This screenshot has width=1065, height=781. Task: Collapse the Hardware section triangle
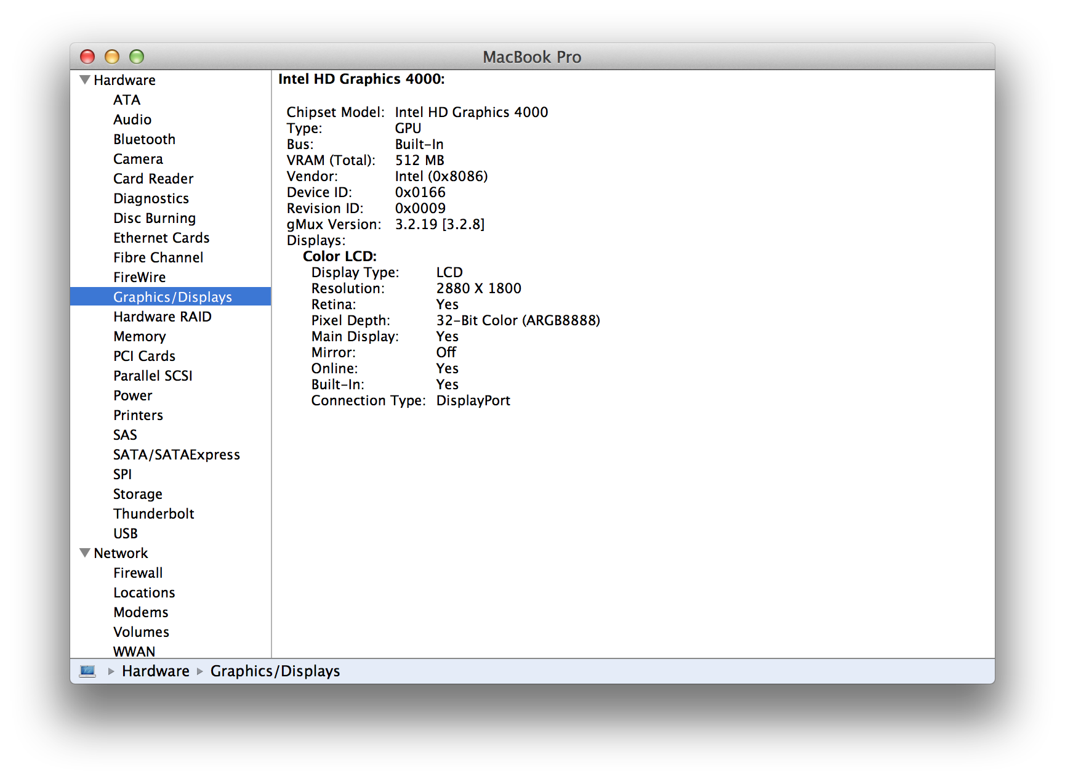(86, 79)
